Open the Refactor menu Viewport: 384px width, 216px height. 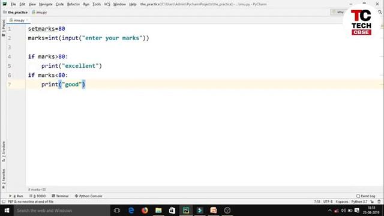(x=73, y=4)
